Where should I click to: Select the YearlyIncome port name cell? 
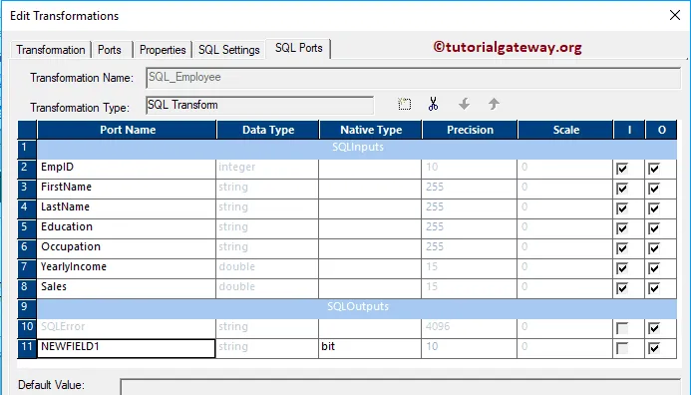(126, 268)
